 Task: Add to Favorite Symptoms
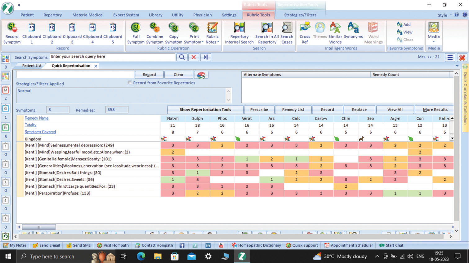coord(404,24)
